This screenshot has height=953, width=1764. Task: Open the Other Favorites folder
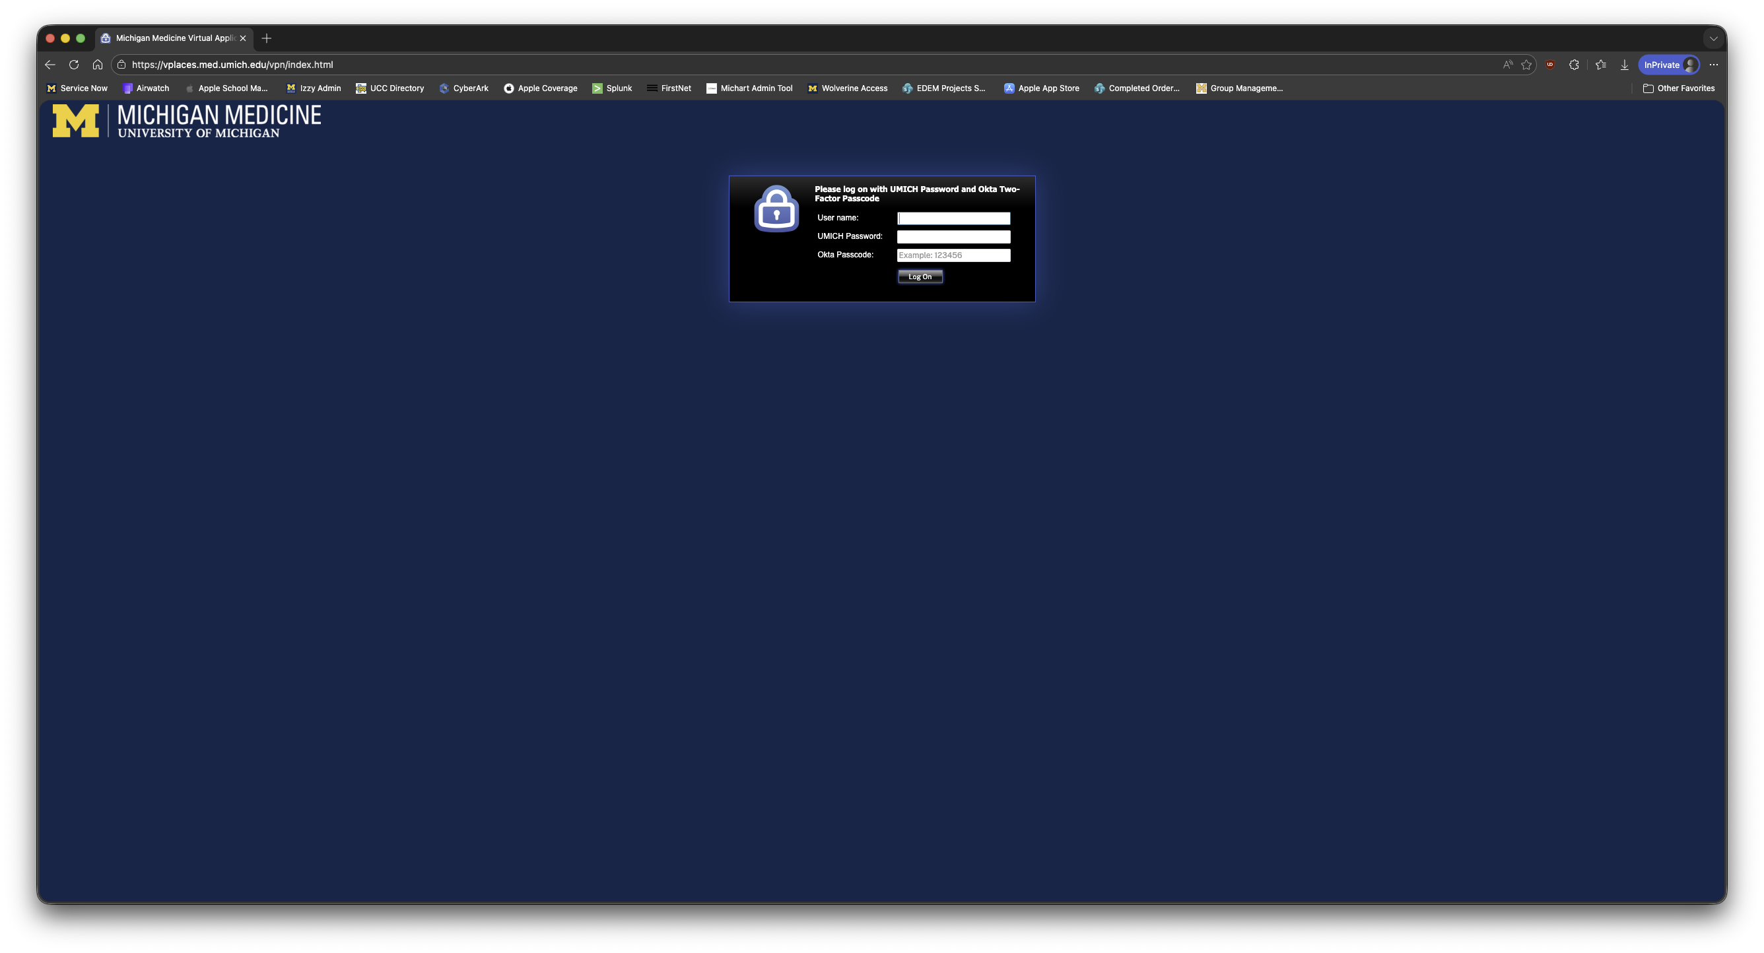pyautogui.click(x=1679, y=88)
